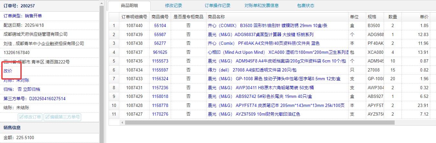The image size is (436, 143).
Task: Click the 商品名称 column header
Action: coord(277,17)
